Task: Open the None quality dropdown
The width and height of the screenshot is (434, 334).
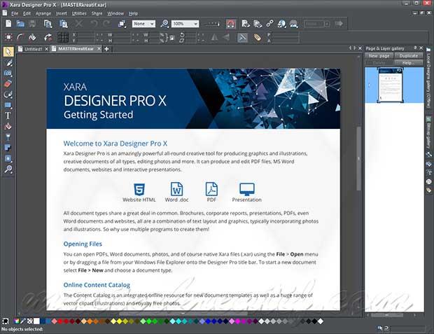Action: [143, 24]
